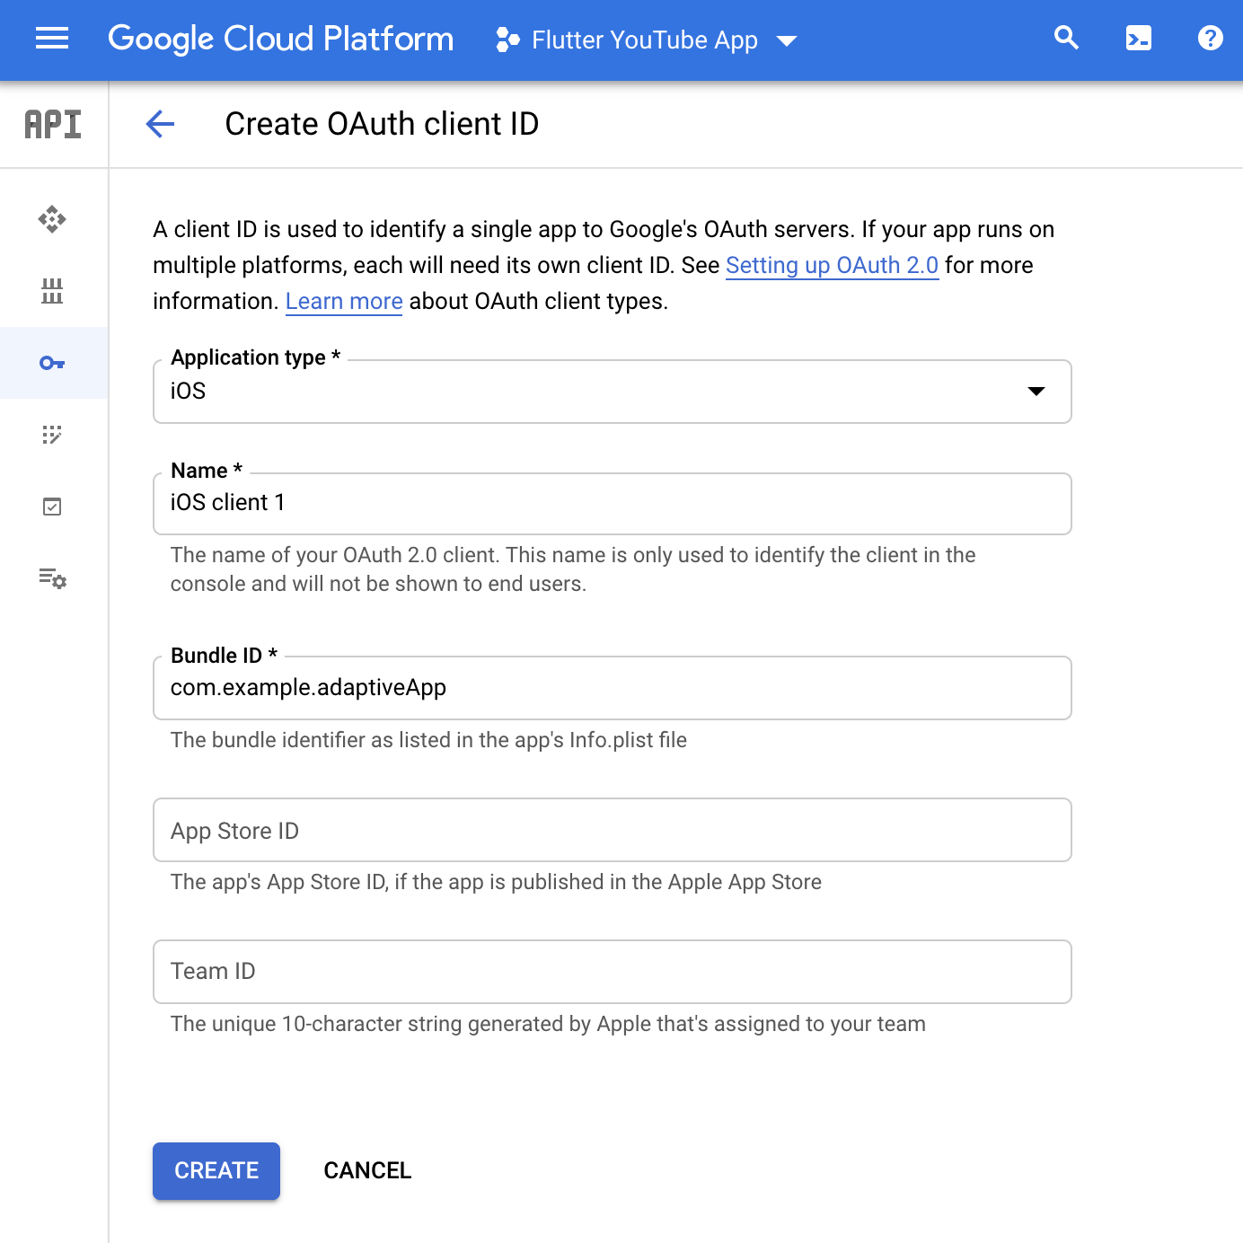Activate Cloud Shell terminal icon
The image size is (1243, 1243).
coord(1138,39)
